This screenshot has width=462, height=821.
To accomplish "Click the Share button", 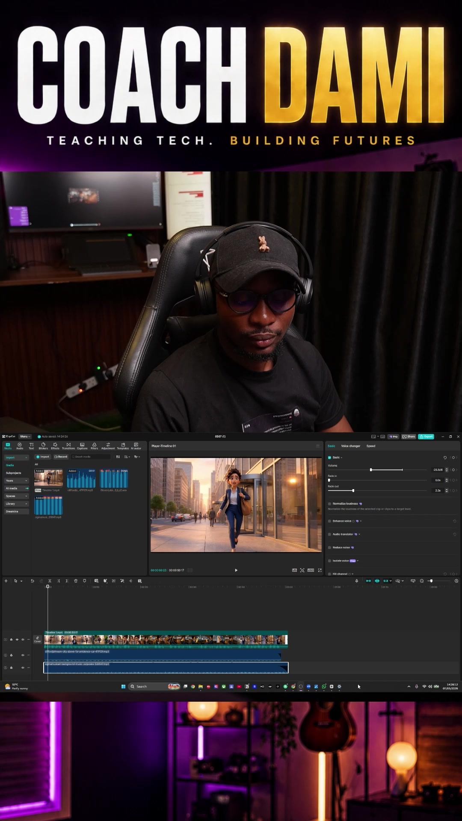I will 409,437.
